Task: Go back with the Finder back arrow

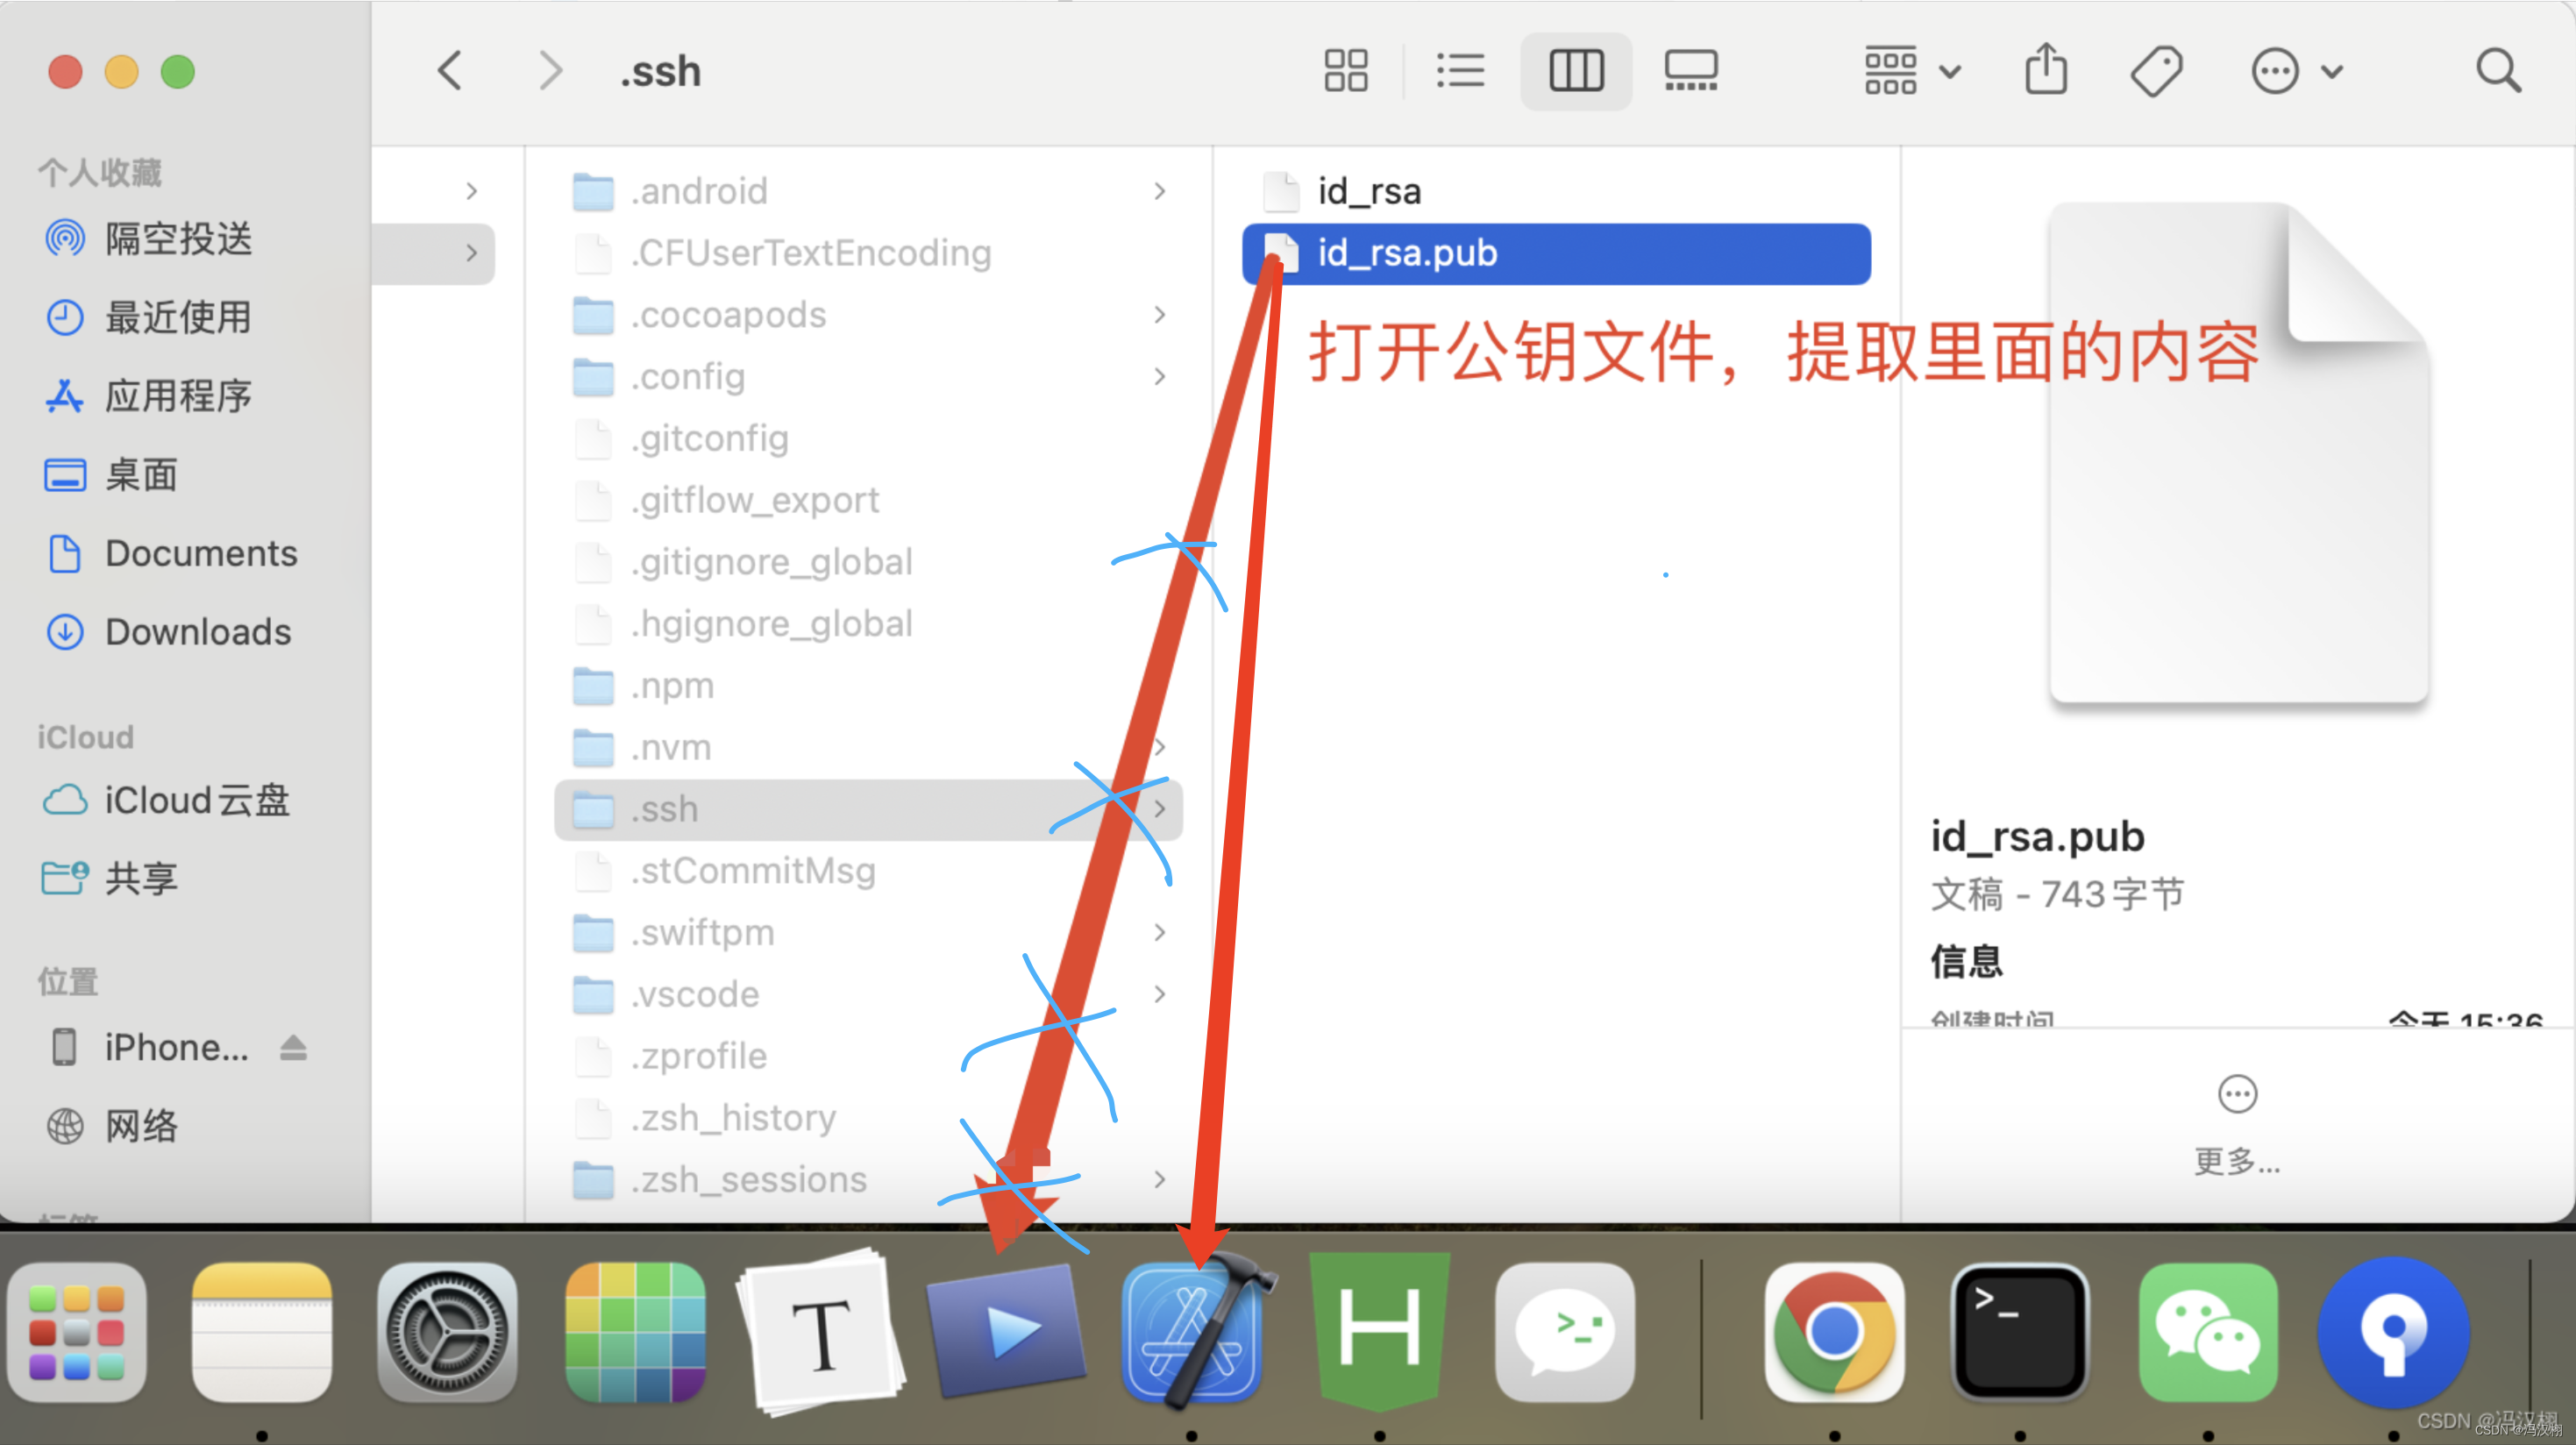Action: tap(450, 71)
